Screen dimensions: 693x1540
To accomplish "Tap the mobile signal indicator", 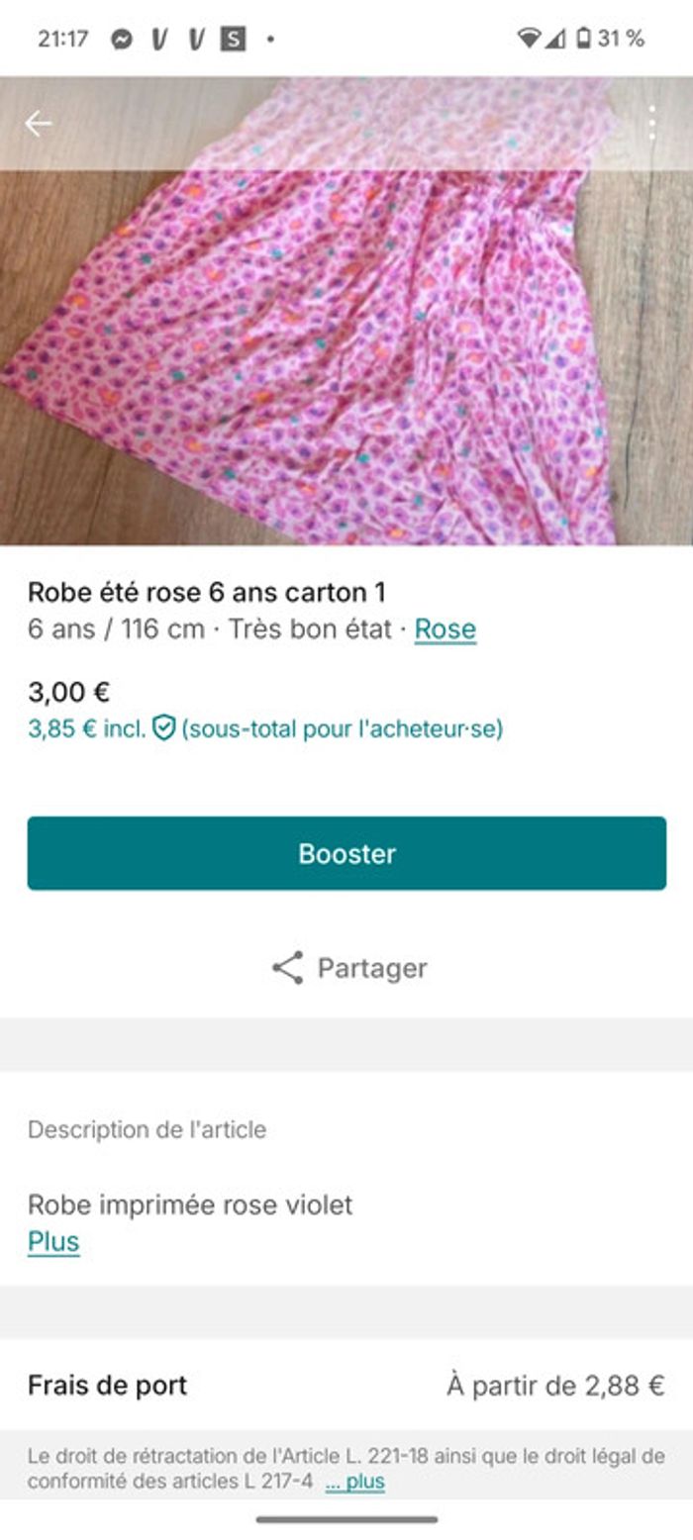I will point(552,37).
